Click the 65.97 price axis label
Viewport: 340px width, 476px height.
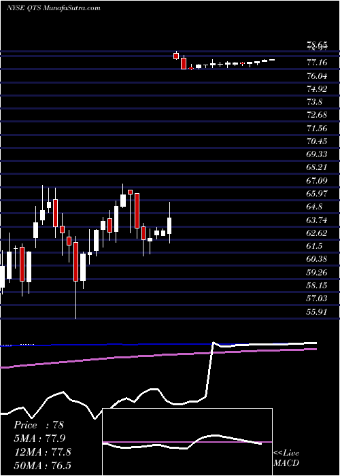pos(317,194)
